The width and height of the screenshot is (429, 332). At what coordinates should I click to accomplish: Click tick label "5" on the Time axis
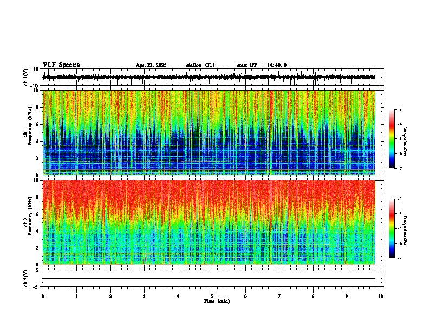212,296
